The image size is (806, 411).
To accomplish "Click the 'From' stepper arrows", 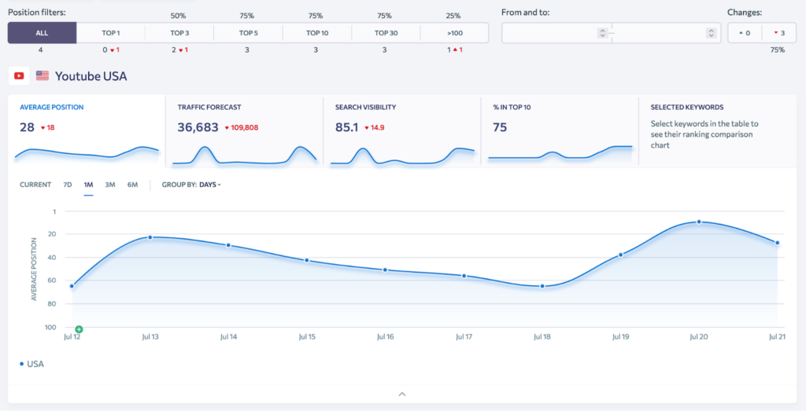I will pyautogui.click(x=602, y=33).
